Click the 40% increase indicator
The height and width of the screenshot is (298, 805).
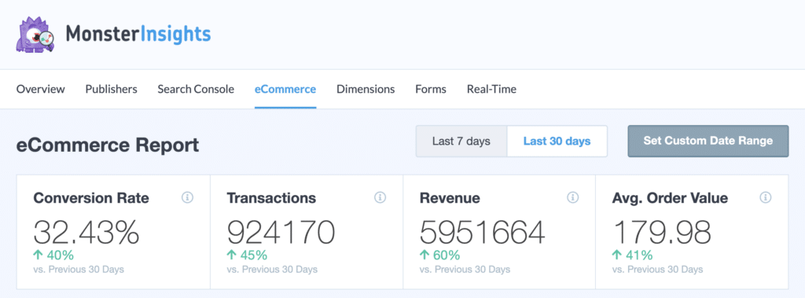pos(54,255)
